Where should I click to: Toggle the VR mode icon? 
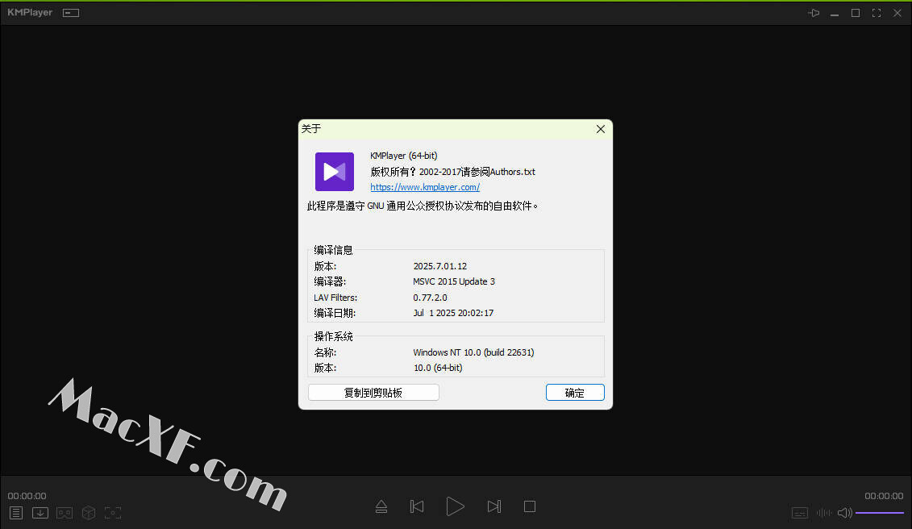pos(65,513)
